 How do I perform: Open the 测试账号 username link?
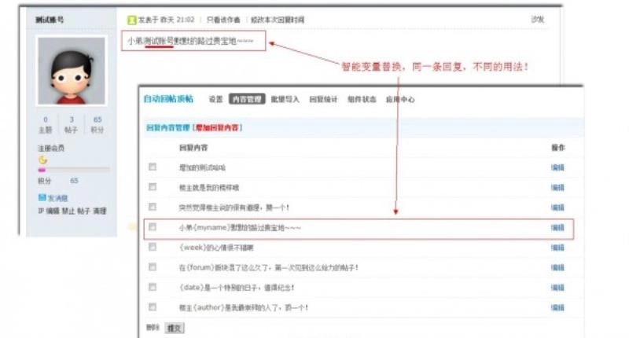tap(50, 20)
